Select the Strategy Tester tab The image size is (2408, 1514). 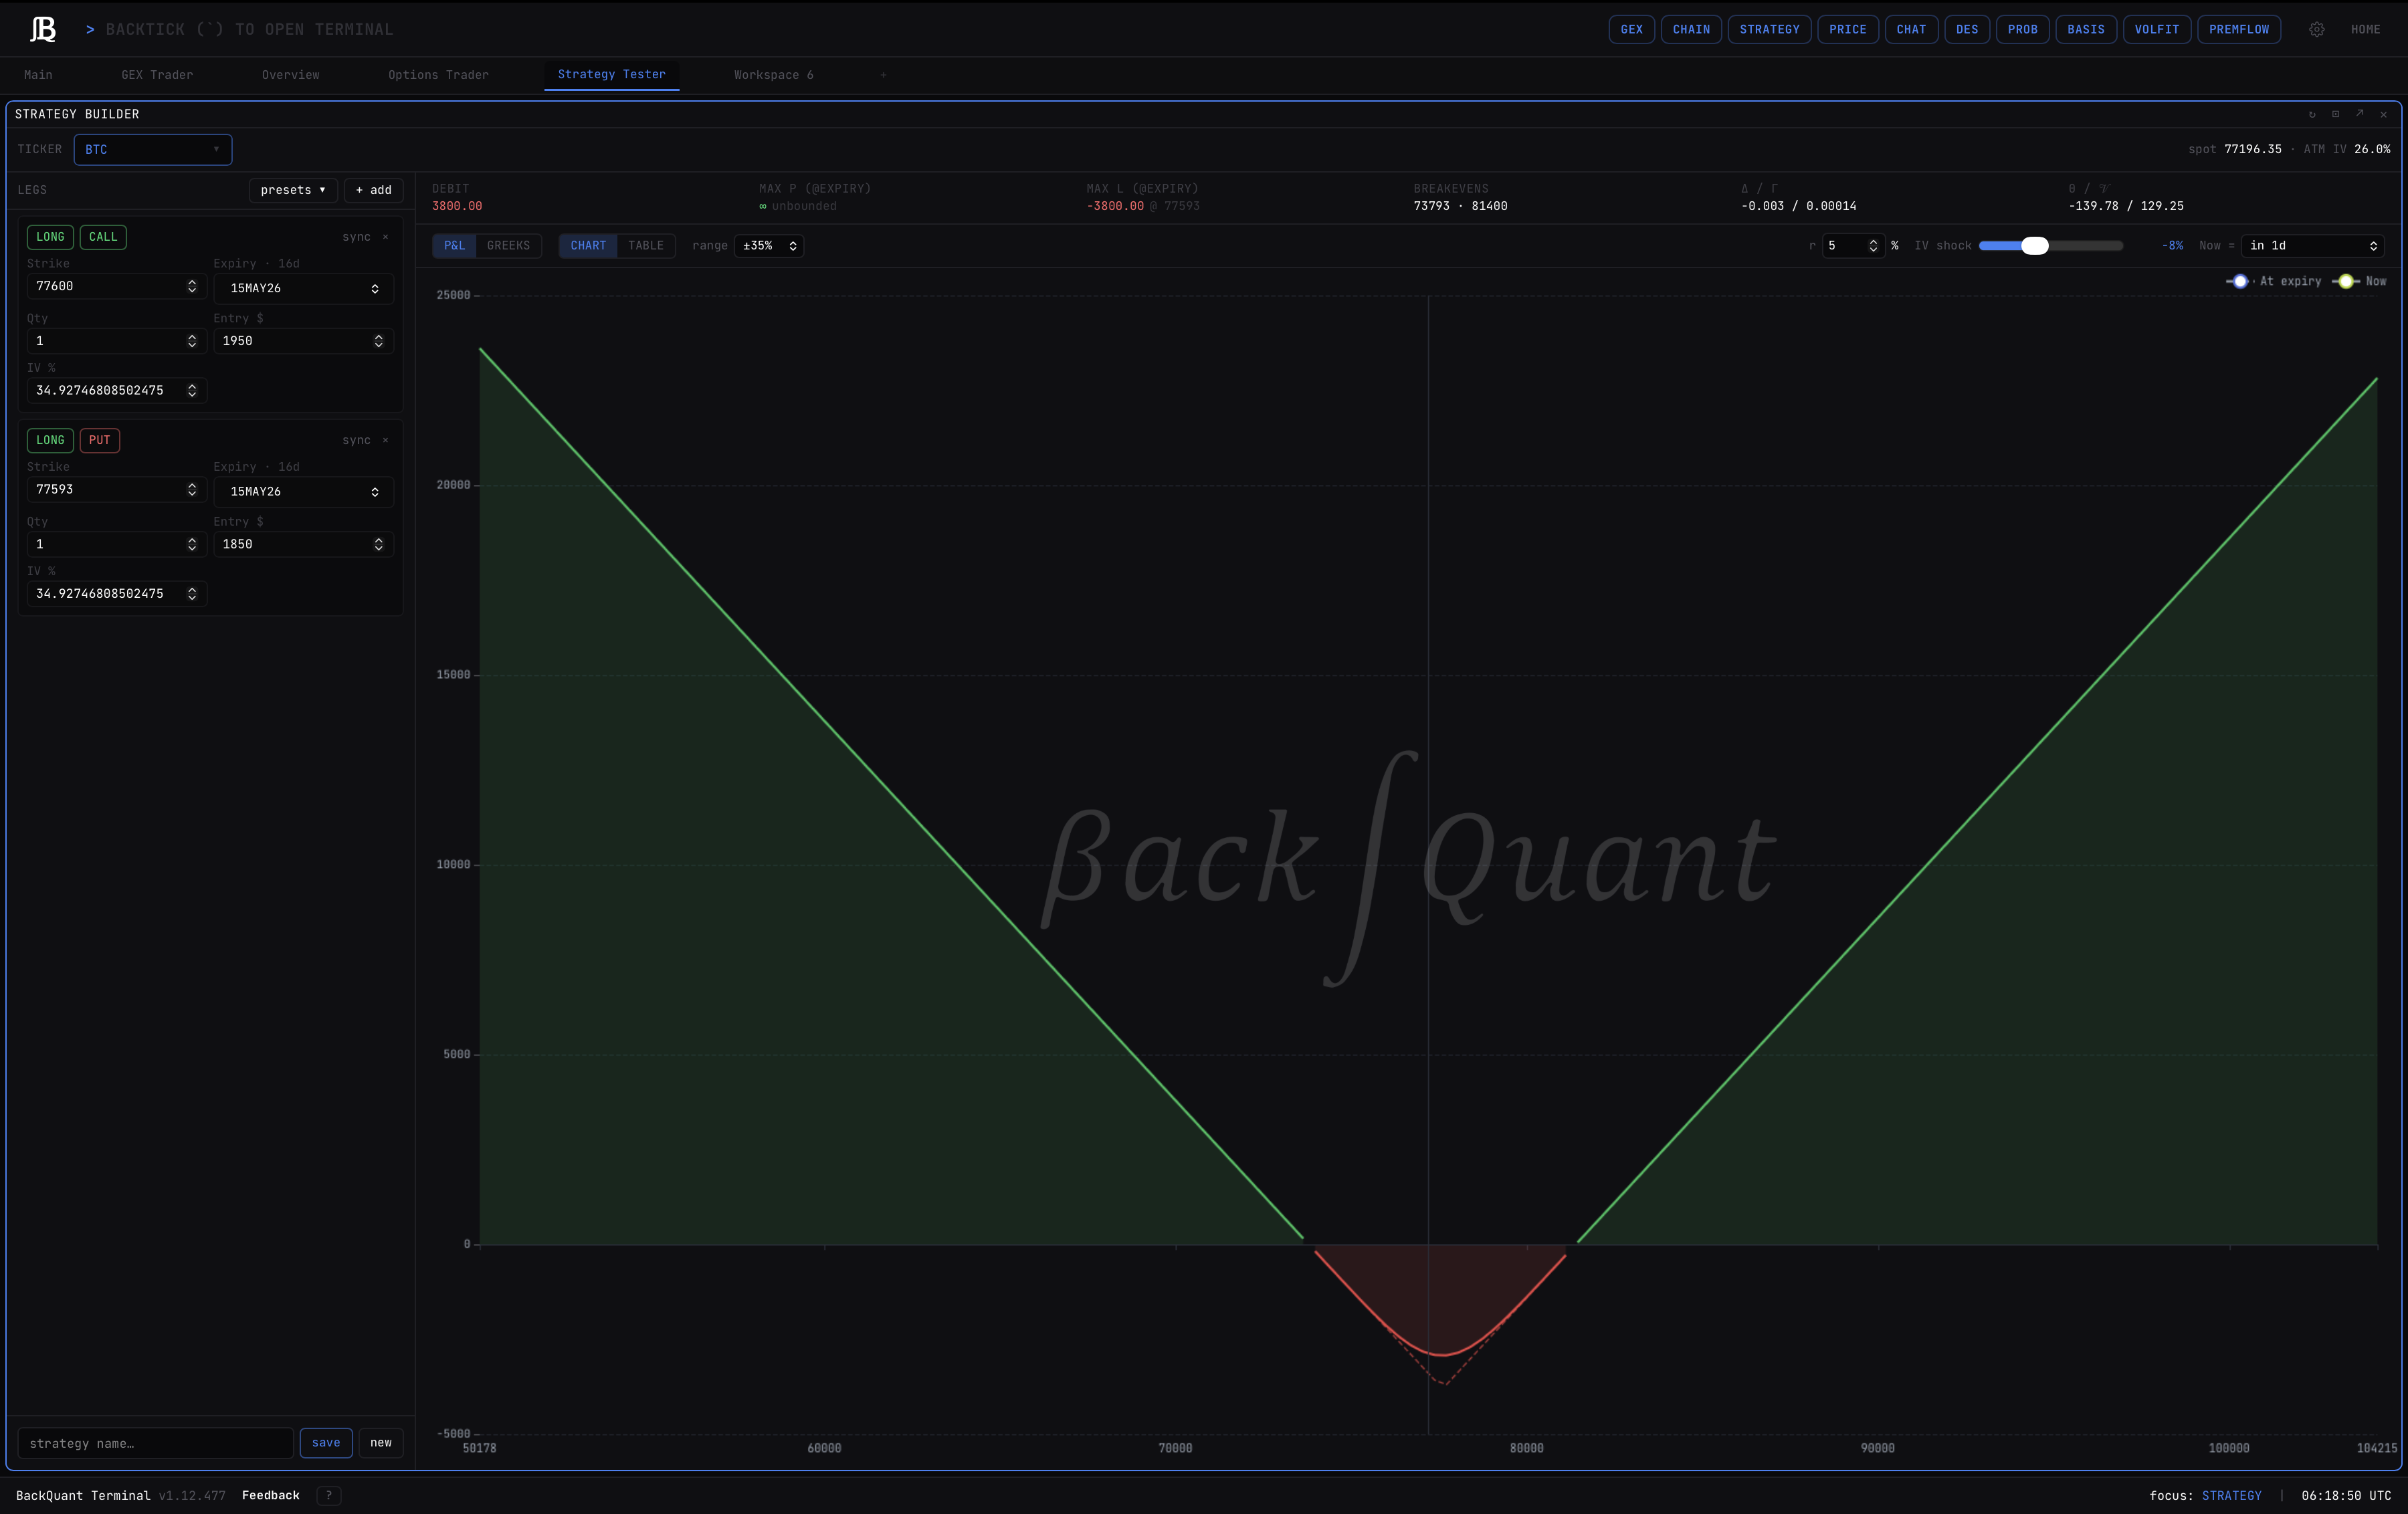tap(612, 75)
